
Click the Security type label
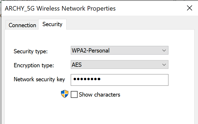[31, 51]
